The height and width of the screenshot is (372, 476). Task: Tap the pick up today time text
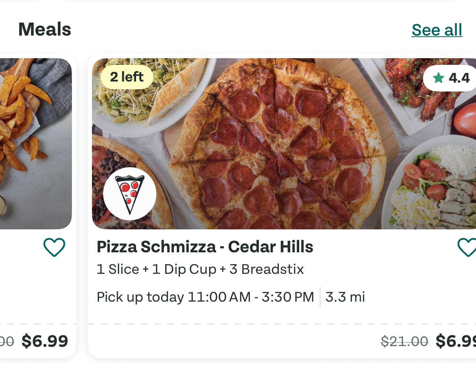click(x=205, y=297)
